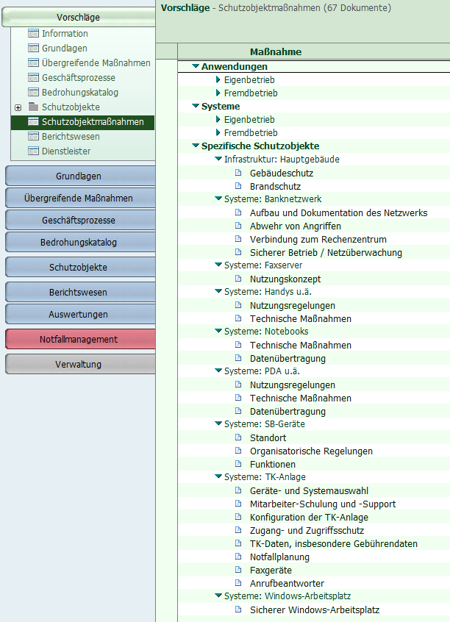Collapse Systeme: TK-Anlage group
This screenshot has height=622, width=450.
click(218, 476)
